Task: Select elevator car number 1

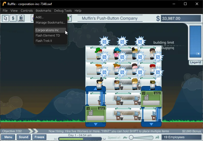Action: point(95,114)
